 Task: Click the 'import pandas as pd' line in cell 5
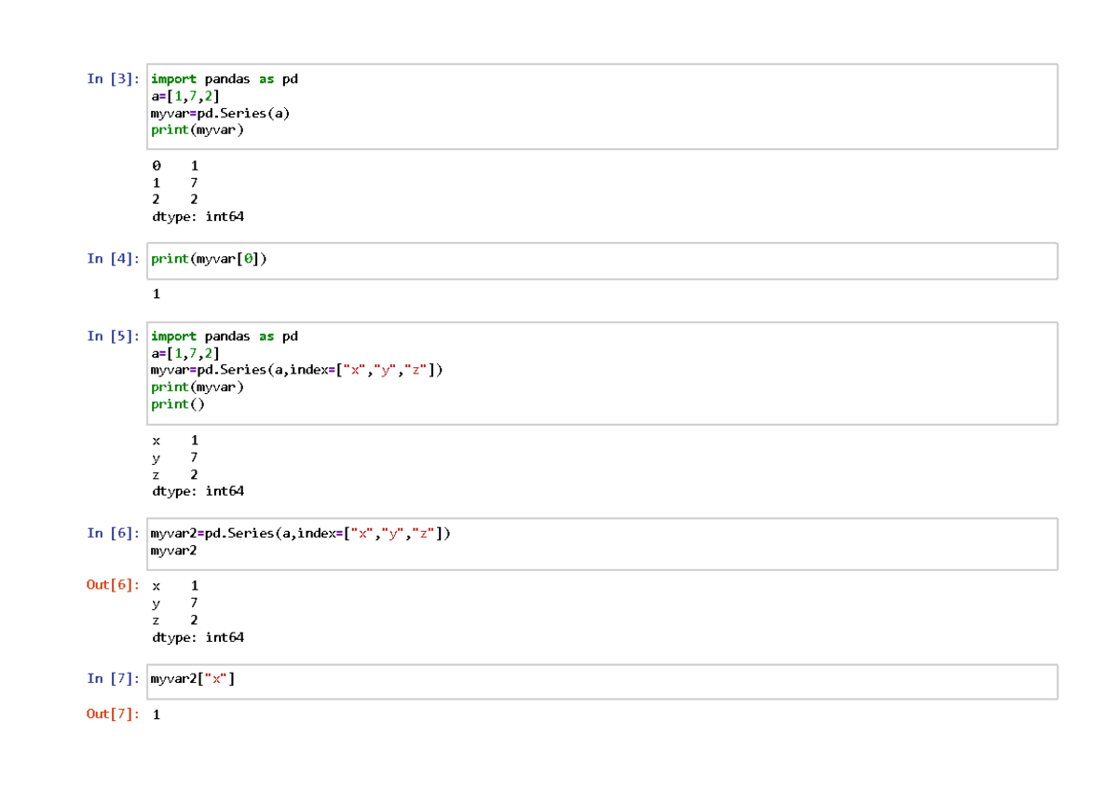225,336
